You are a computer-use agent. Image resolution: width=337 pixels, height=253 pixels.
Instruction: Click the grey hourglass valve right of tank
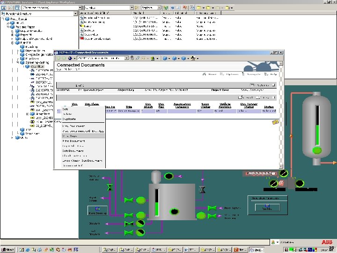click(x=202, y=190)
